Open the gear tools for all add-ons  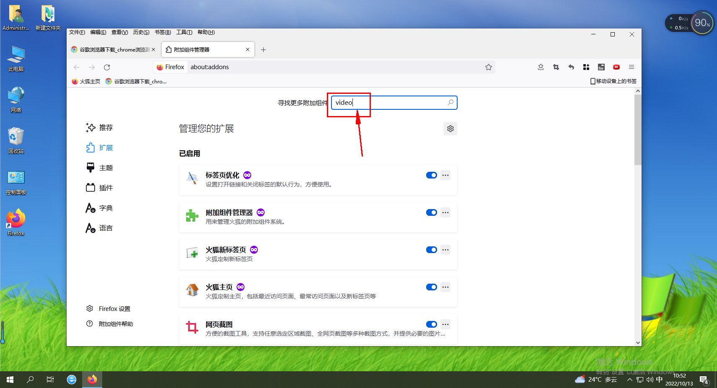pyautogui.click(x=450, y=129)
